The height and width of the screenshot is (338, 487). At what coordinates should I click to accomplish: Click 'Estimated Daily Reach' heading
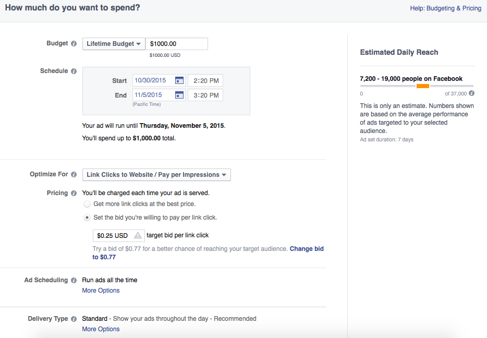pos(399,52)
